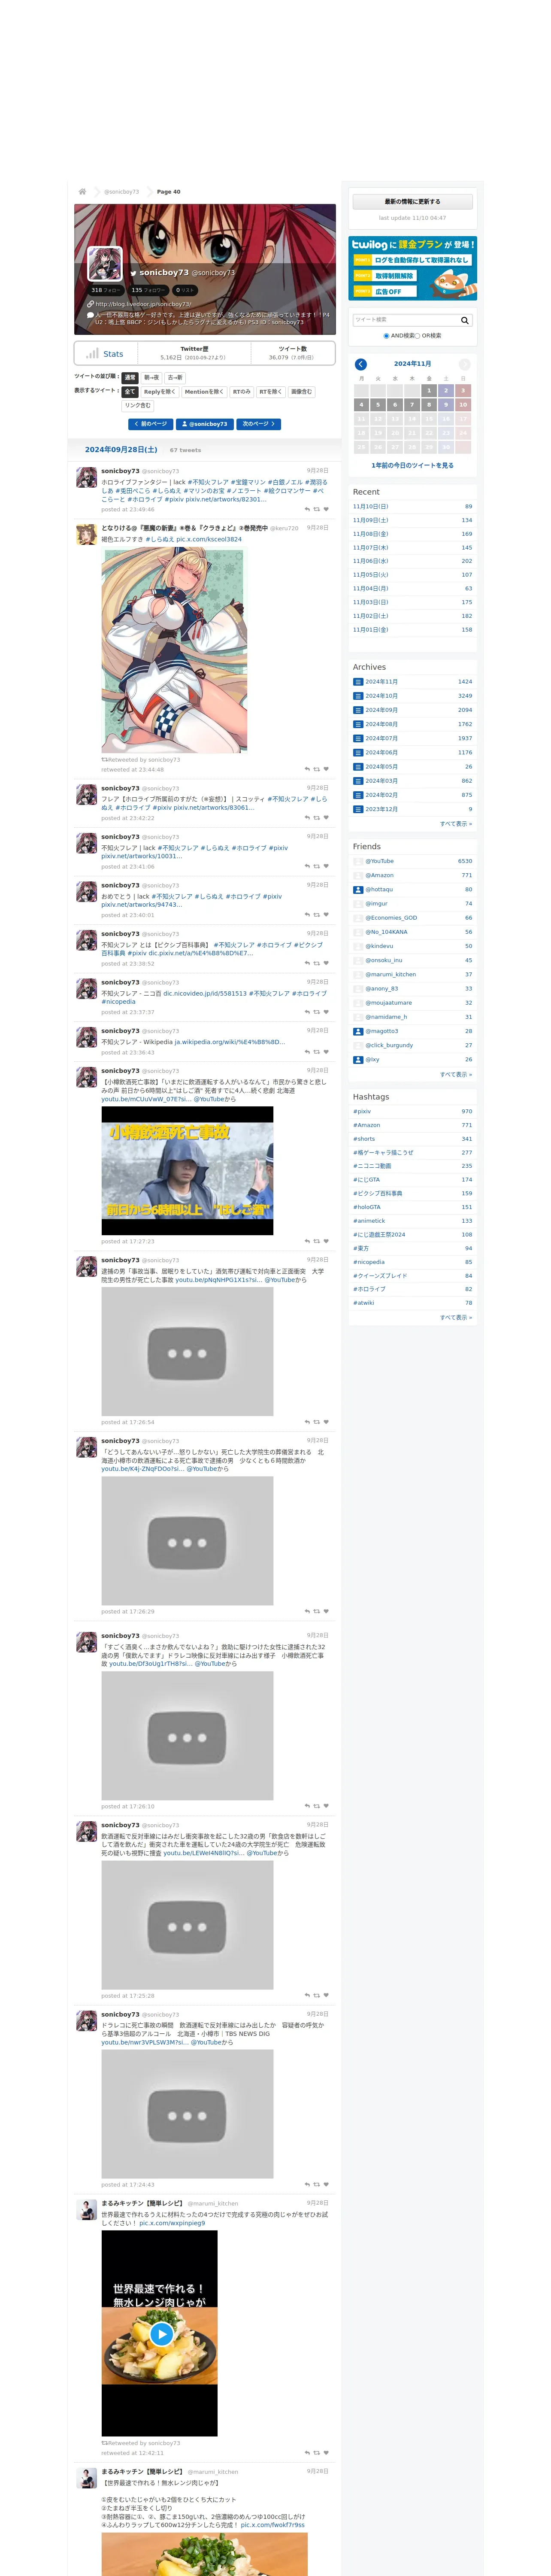Set tweet order to 通常

130,378
